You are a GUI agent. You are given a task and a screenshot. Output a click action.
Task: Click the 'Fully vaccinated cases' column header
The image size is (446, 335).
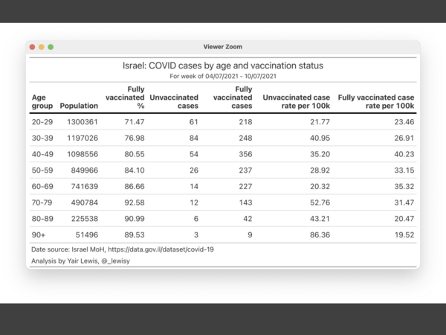(233, 98)
